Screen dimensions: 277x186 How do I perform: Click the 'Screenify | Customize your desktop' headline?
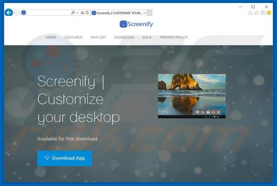79,99
